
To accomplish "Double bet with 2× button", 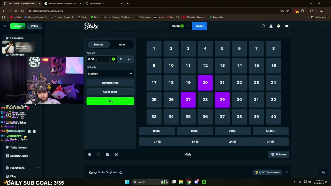I will coord(129,59).
